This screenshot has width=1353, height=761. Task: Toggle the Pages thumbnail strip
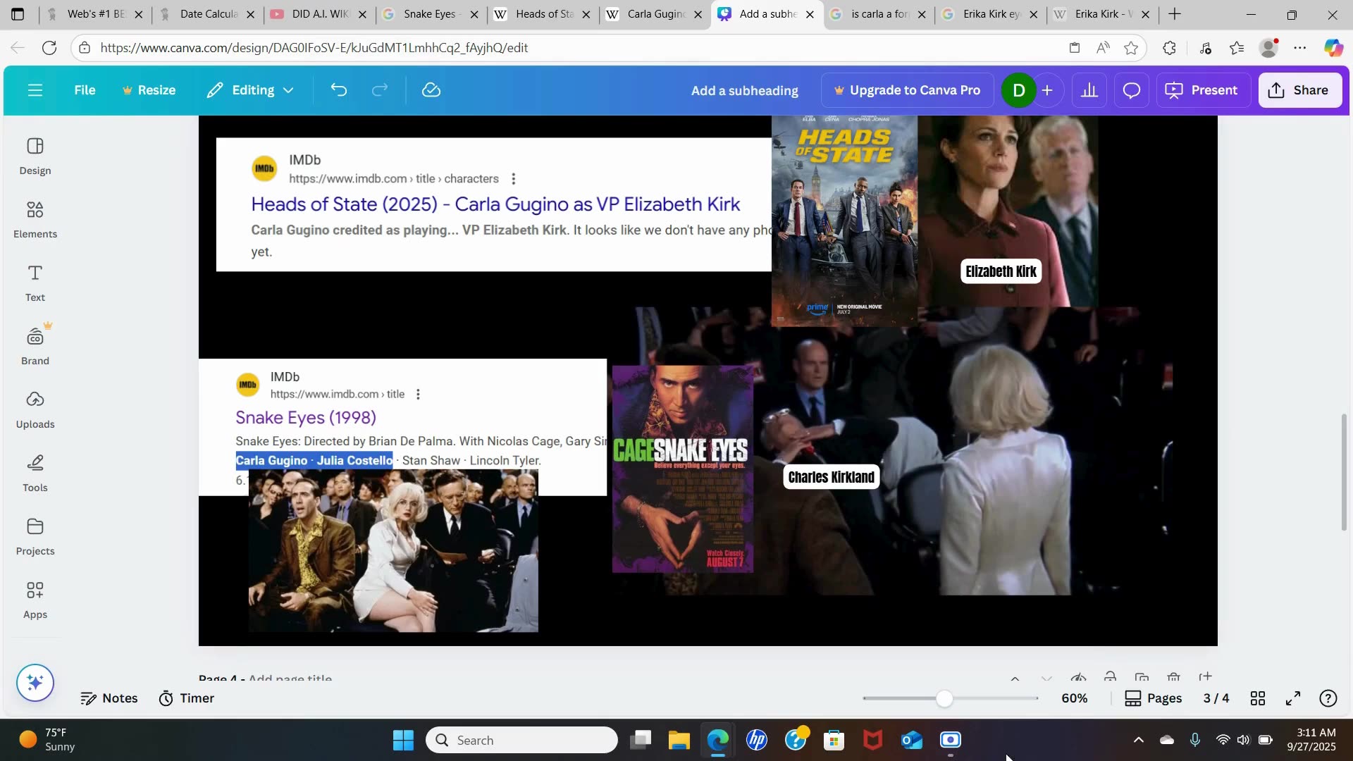coord(1154,698)
